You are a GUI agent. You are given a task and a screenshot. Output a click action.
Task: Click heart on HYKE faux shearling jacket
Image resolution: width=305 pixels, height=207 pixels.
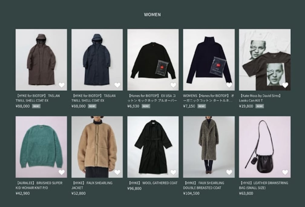(117, 172)
